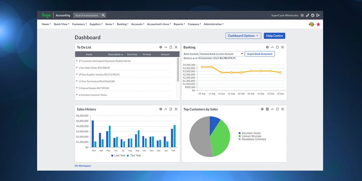Open Sales History widget settings gear
Screen dimensions: 362x181
coord(161,109)
